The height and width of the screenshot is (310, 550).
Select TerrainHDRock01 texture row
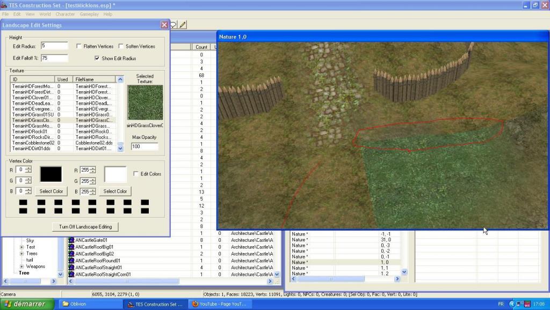[x=63, y=131]
